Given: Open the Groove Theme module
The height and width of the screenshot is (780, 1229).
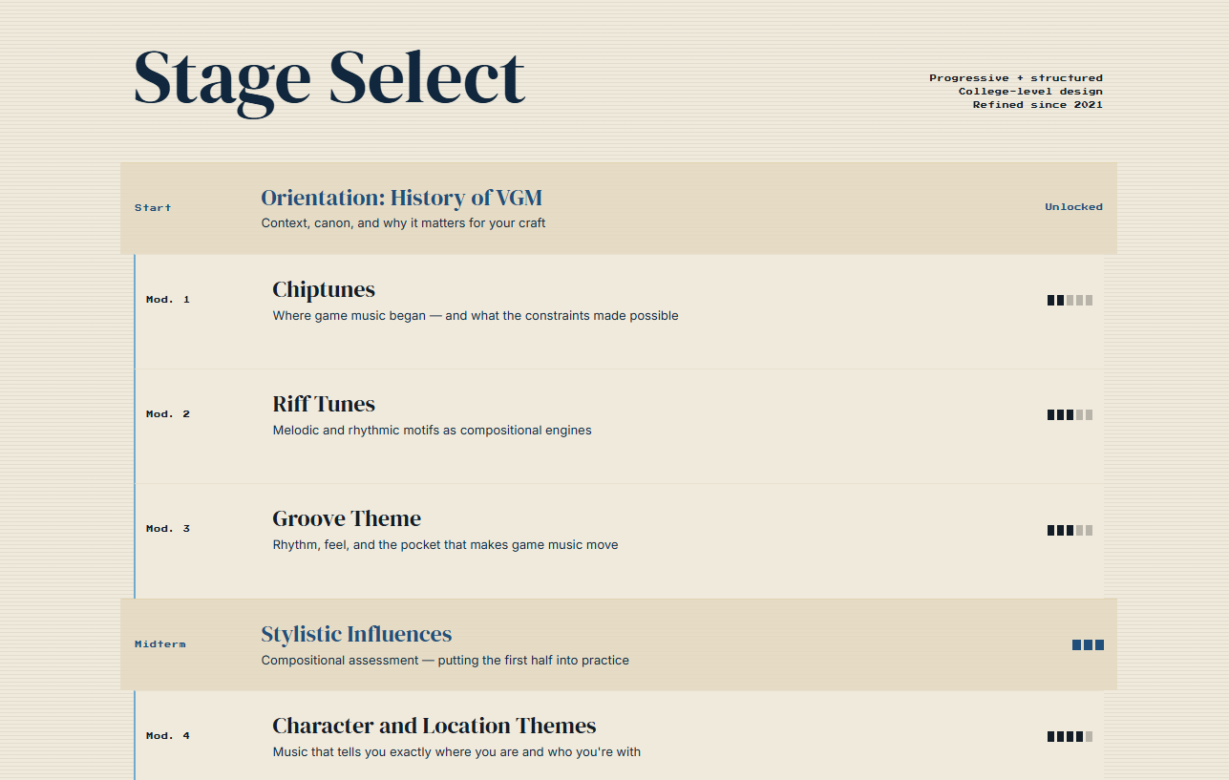Looking at the screenshot, I should (620, 541).
